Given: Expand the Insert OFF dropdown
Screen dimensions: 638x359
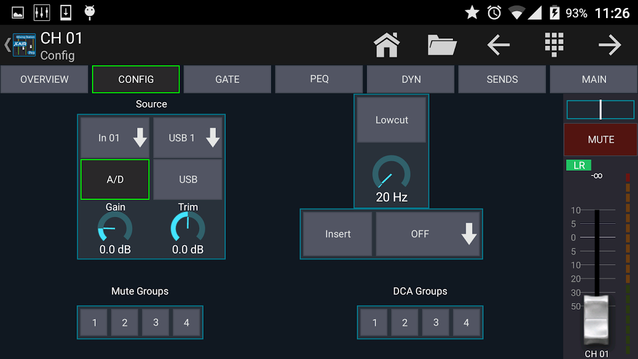Looking at the screenshot, I should click(x=428, y=234).
